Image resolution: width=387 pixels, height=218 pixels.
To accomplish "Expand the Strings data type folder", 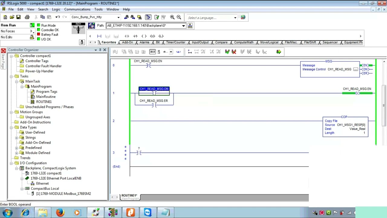I will click(x=17, y=137).
